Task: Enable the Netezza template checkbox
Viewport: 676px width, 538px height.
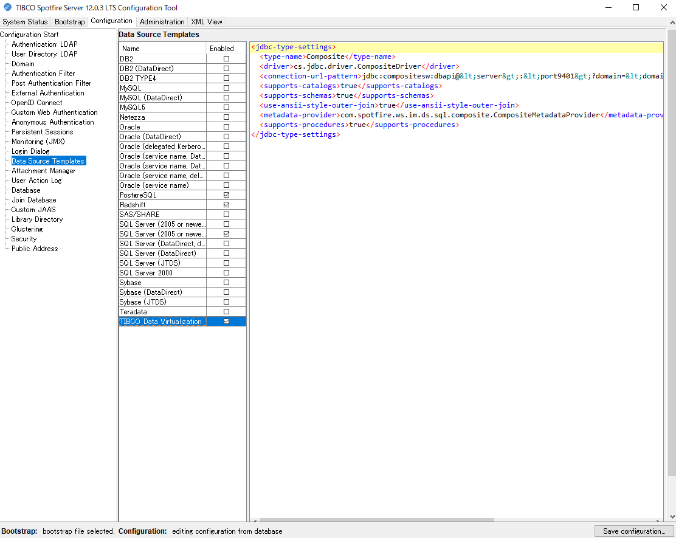Action: pyautogui.click(x=226, y=117)
